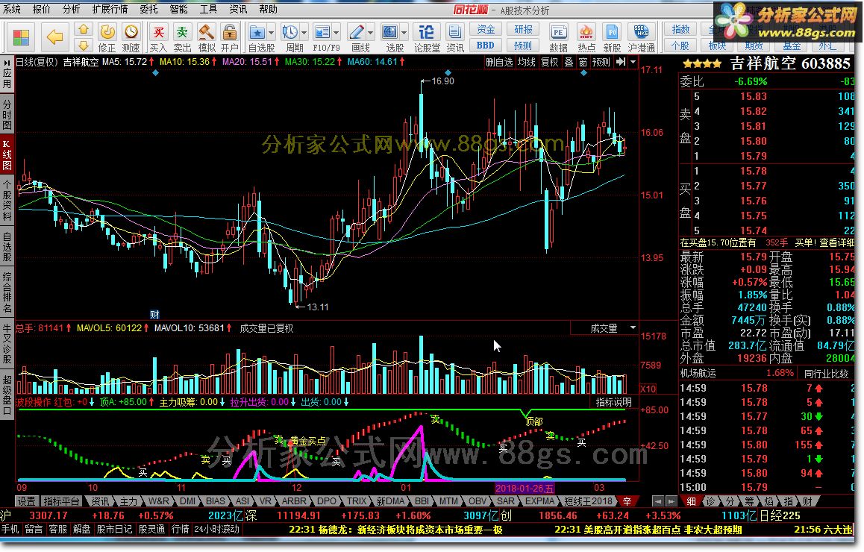
Task: Click the yellow down arrow toolbar icon
Action: [84, 46]
